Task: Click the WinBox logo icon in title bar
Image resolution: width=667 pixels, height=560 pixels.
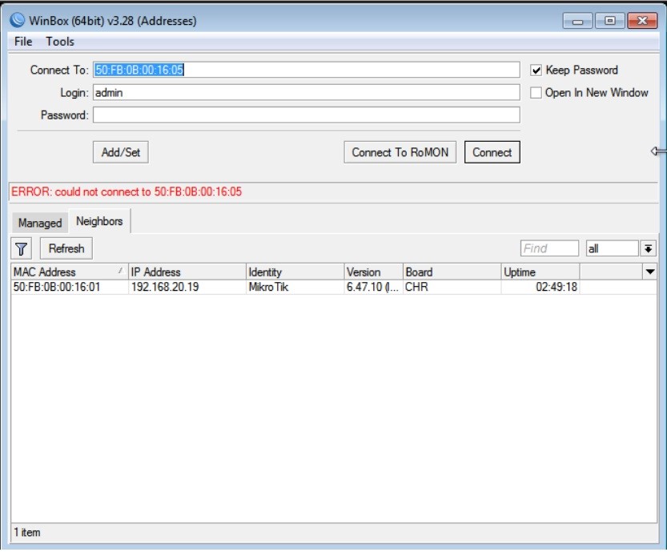Action: tap(18, 20)
